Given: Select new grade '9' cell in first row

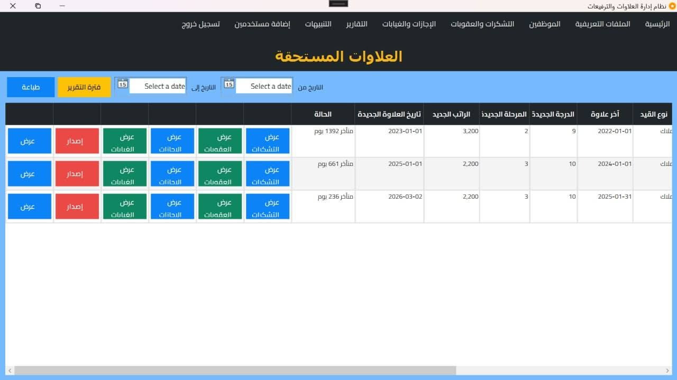Looking at the screenshot, I should click(553, 141).
